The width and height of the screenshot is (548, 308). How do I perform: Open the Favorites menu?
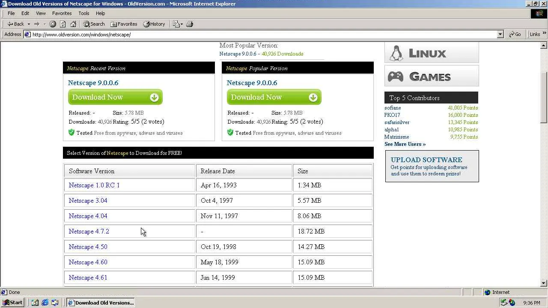point(62,13)
